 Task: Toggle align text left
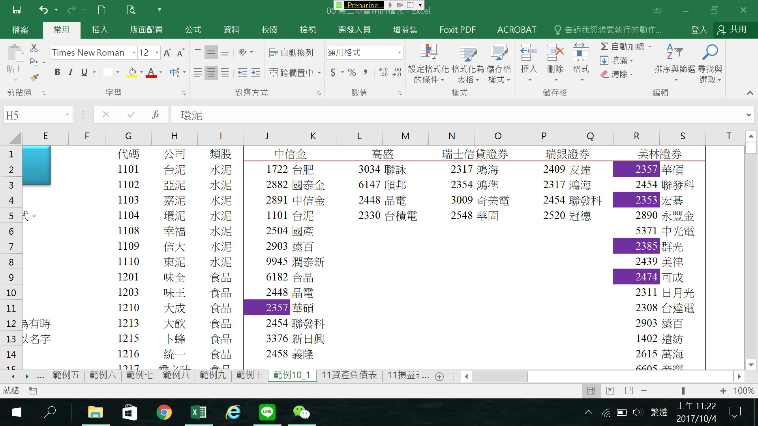[198, 73]
